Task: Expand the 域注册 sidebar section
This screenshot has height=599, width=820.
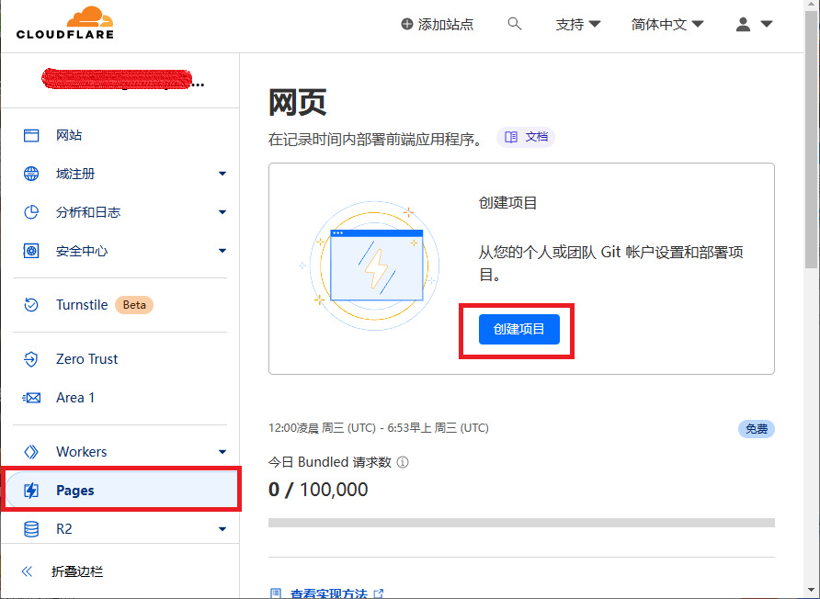Action: click(x=222, y=174)
